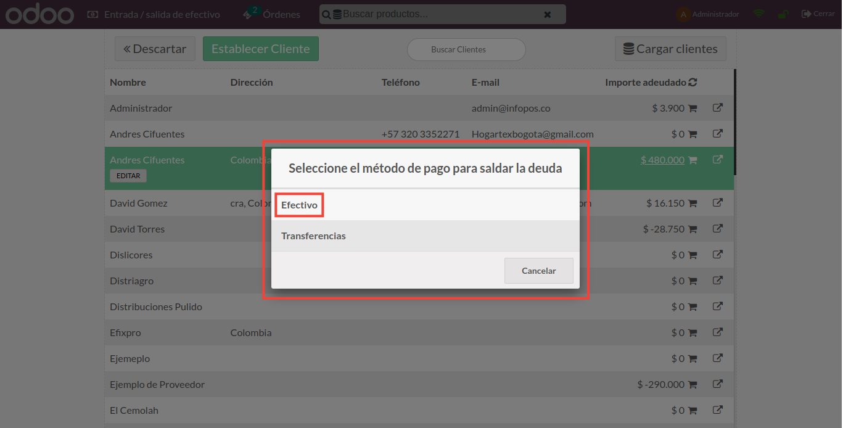Click the $ 480.000 owed amount link
Viewport: 843px width, 428px height.
click(x=662, y=160)
